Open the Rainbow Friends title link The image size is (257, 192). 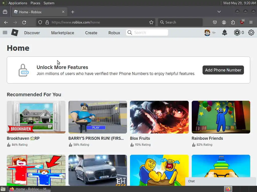(207, 138)
